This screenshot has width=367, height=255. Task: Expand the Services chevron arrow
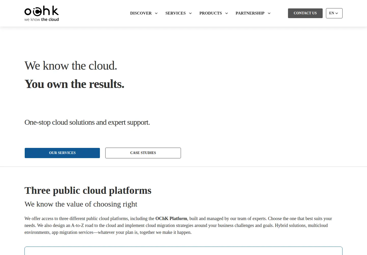point(190,13)
